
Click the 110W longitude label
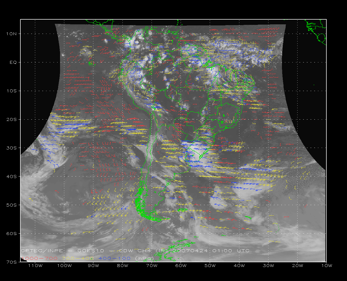[x=35, y=265]
